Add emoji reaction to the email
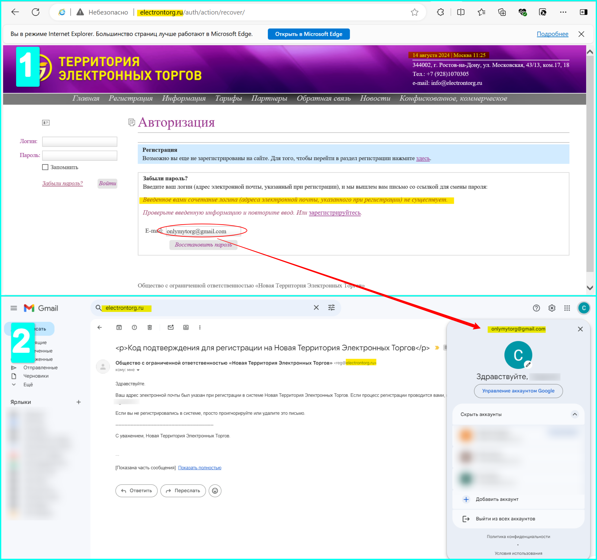Screen dimensions: 597x560 pos(215,491)
